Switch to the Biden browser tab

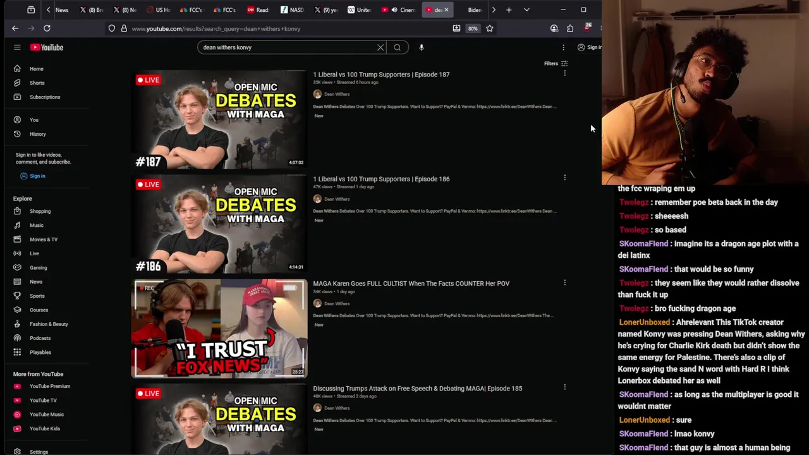[474, 10]
